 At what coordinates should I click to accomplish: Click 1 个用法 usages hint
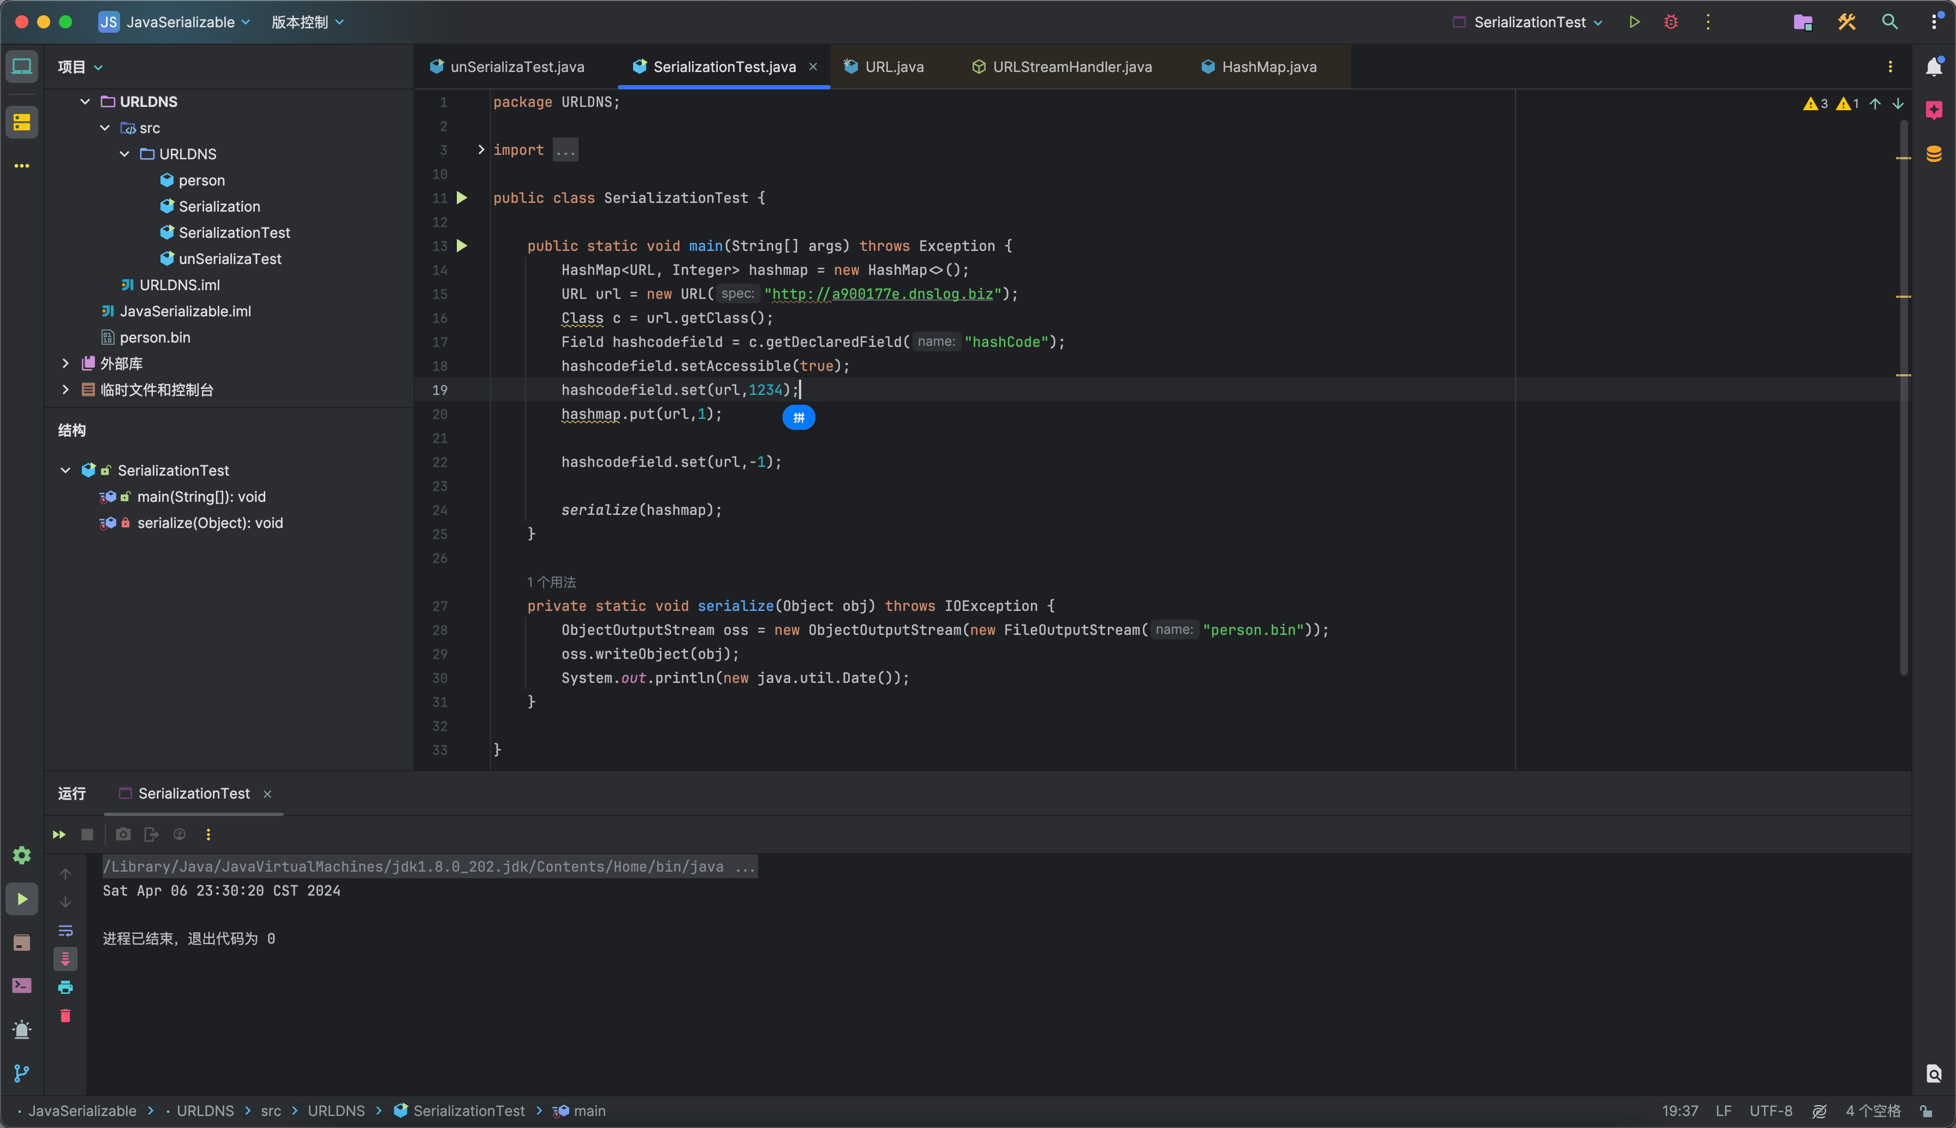[551, 582]
